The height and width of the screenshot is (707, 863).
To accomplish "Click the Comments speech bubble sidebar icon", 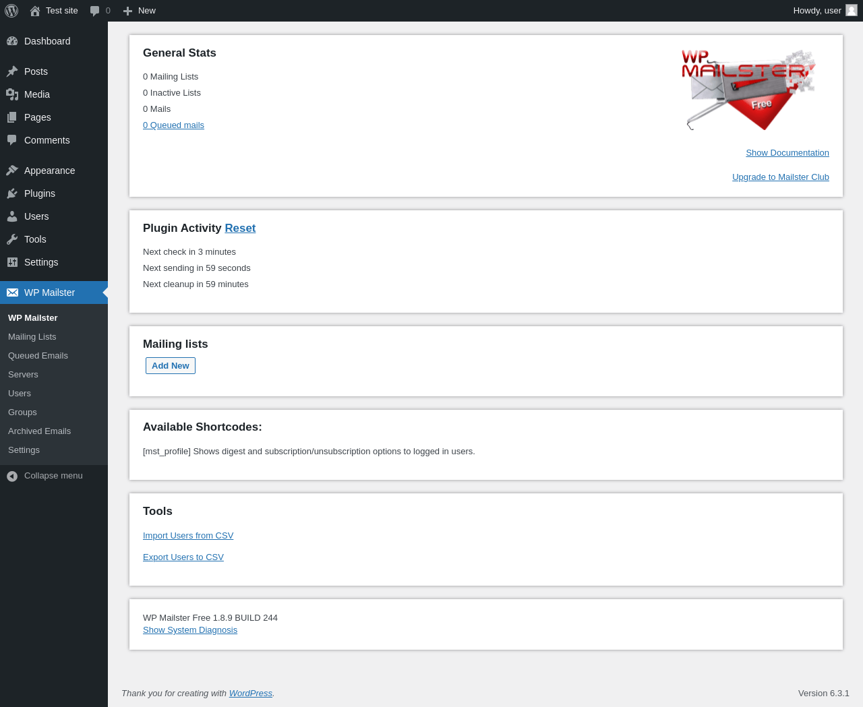I will coord(12,140).
